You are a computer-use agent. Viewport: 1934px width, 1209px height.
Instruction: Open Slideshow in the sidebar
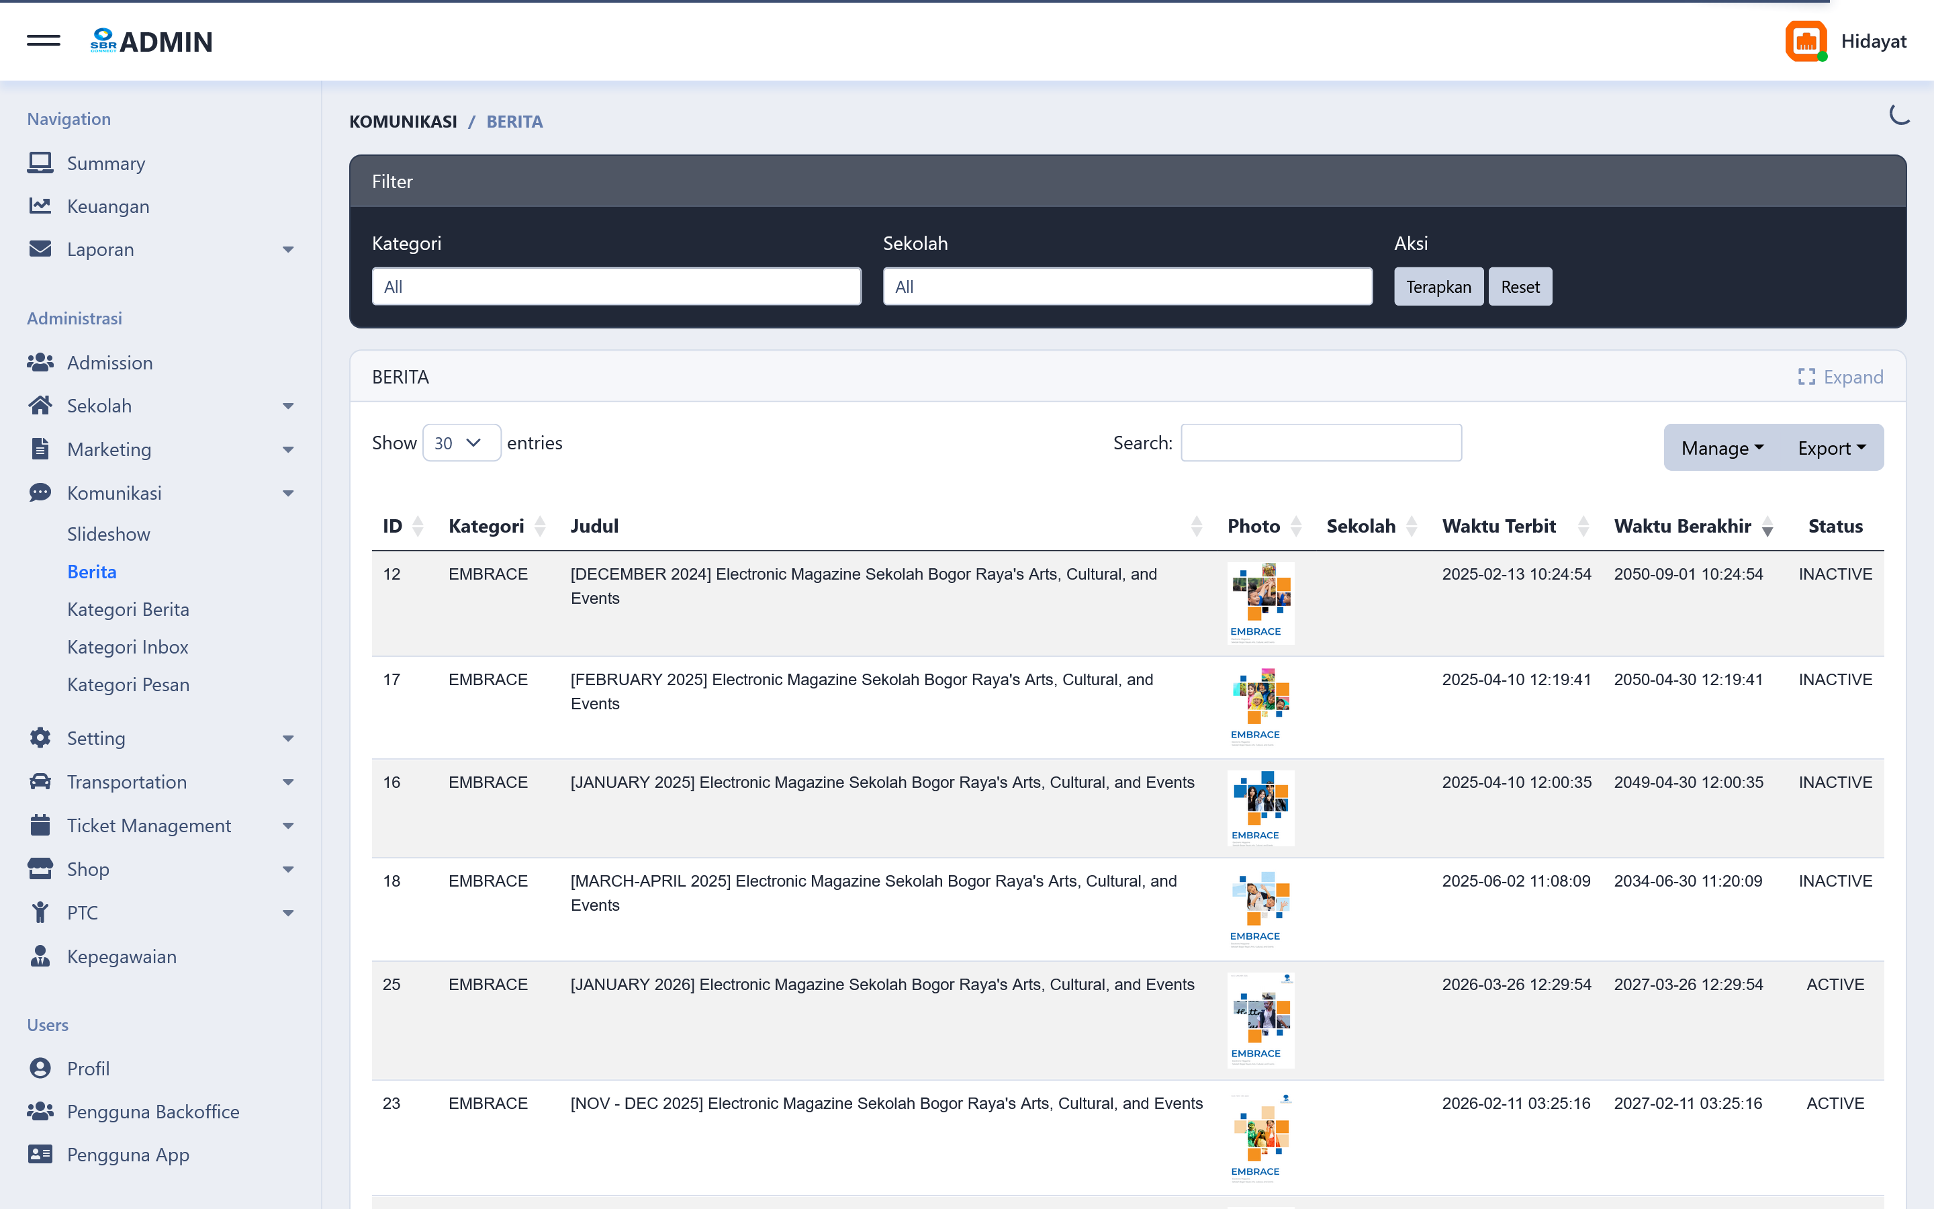click(108, 534)
